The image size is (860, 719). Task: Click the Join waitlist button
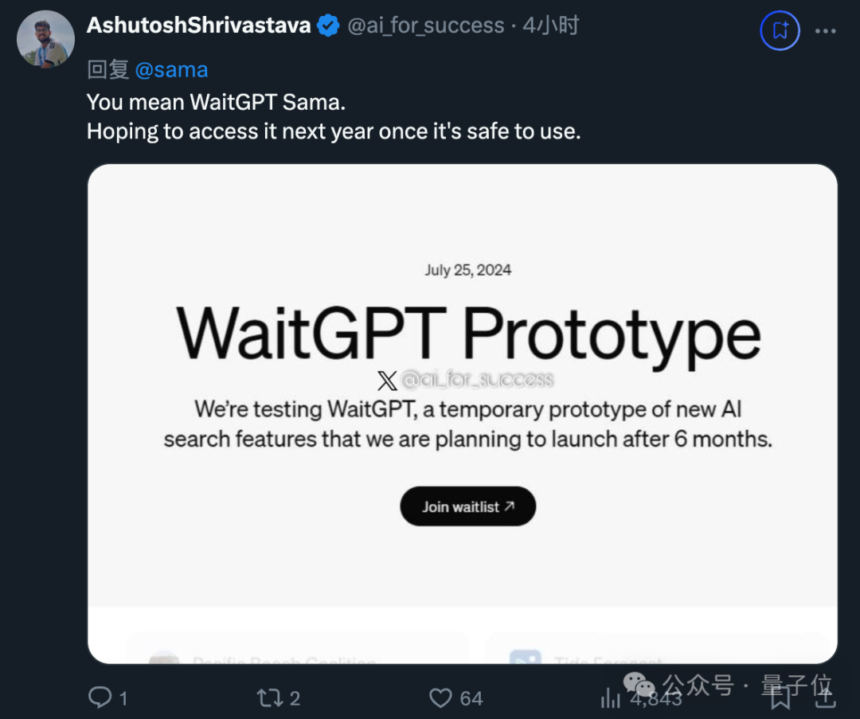(x=468, y=506)
